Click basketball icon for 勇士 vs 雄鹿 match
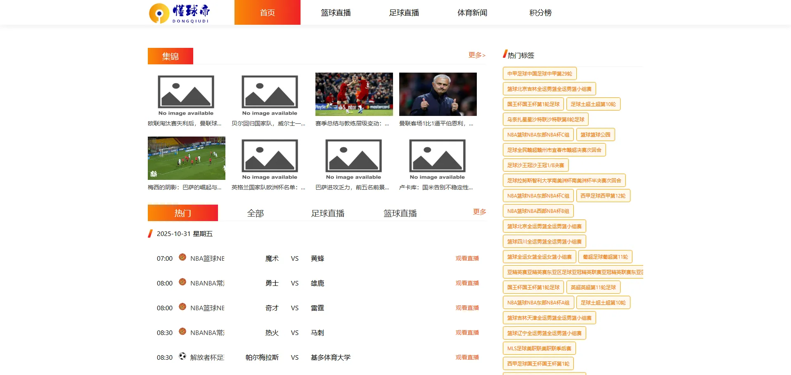Image resolution: width=791 pixels, height=375 pixels. (x=182, y=282)
